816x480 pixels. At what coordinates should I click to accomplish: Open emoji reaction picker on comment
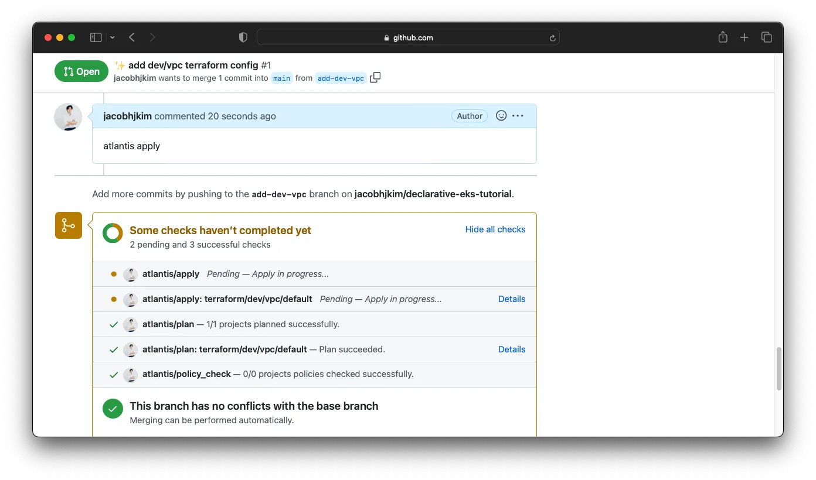coord(501,116)
